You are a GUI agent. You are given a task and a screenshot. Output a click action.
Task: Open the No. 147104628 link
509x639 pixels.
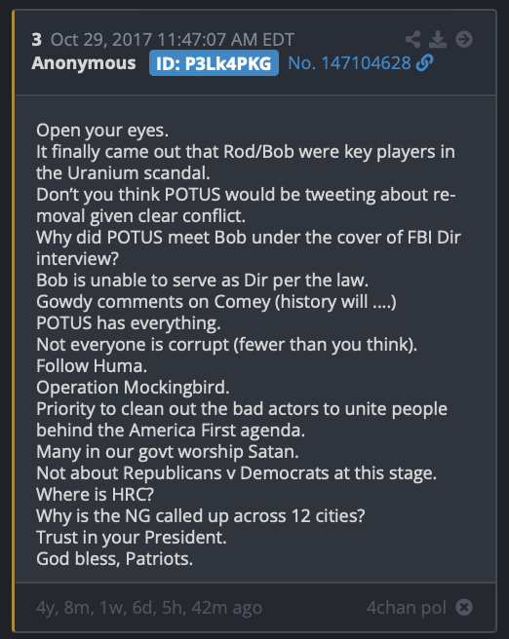(x=349, y=63)
